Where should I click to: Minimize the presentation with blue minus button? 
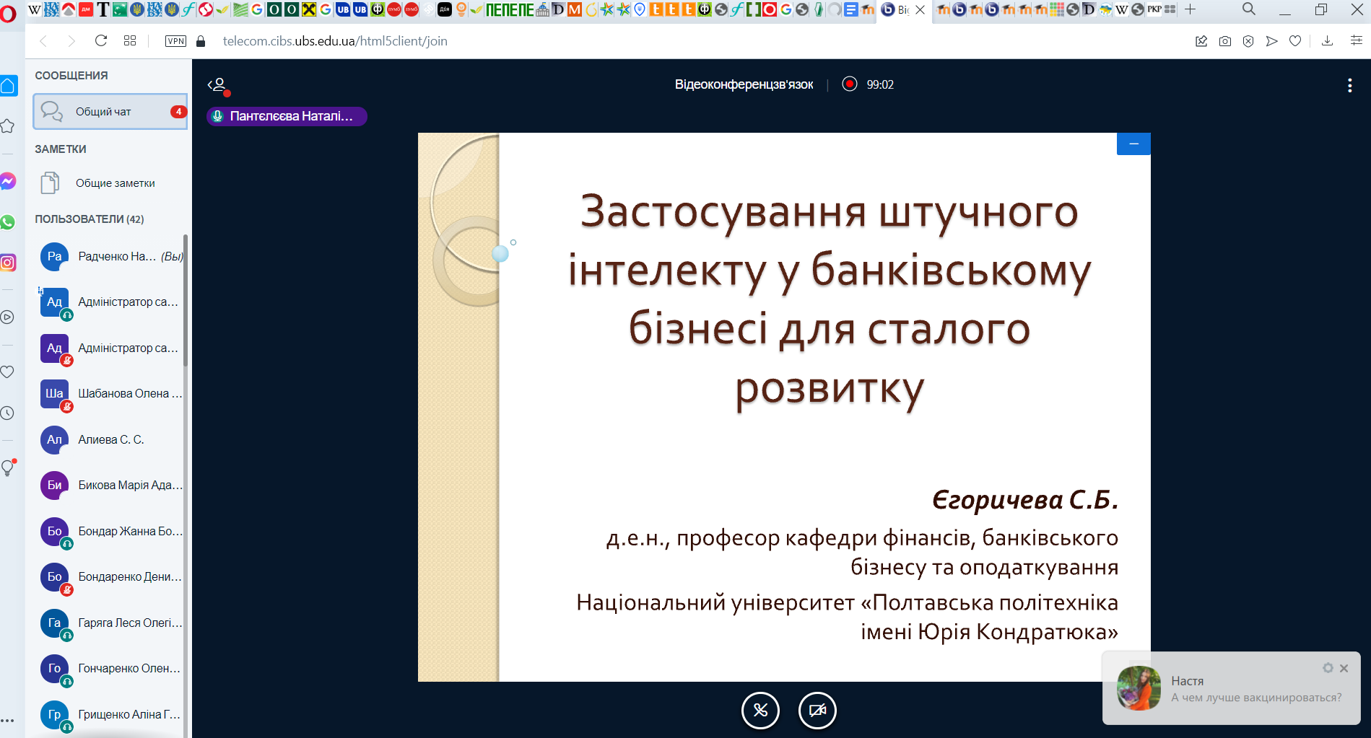pyautogui.click(x=1133, y=144)
